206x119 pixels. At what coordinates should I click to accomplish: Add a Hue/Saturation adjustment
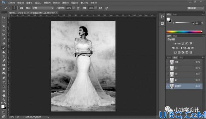tap(173, 48)
